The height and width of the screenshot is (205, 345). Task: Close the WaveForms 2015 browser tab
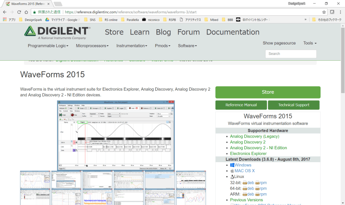point(48,4)
